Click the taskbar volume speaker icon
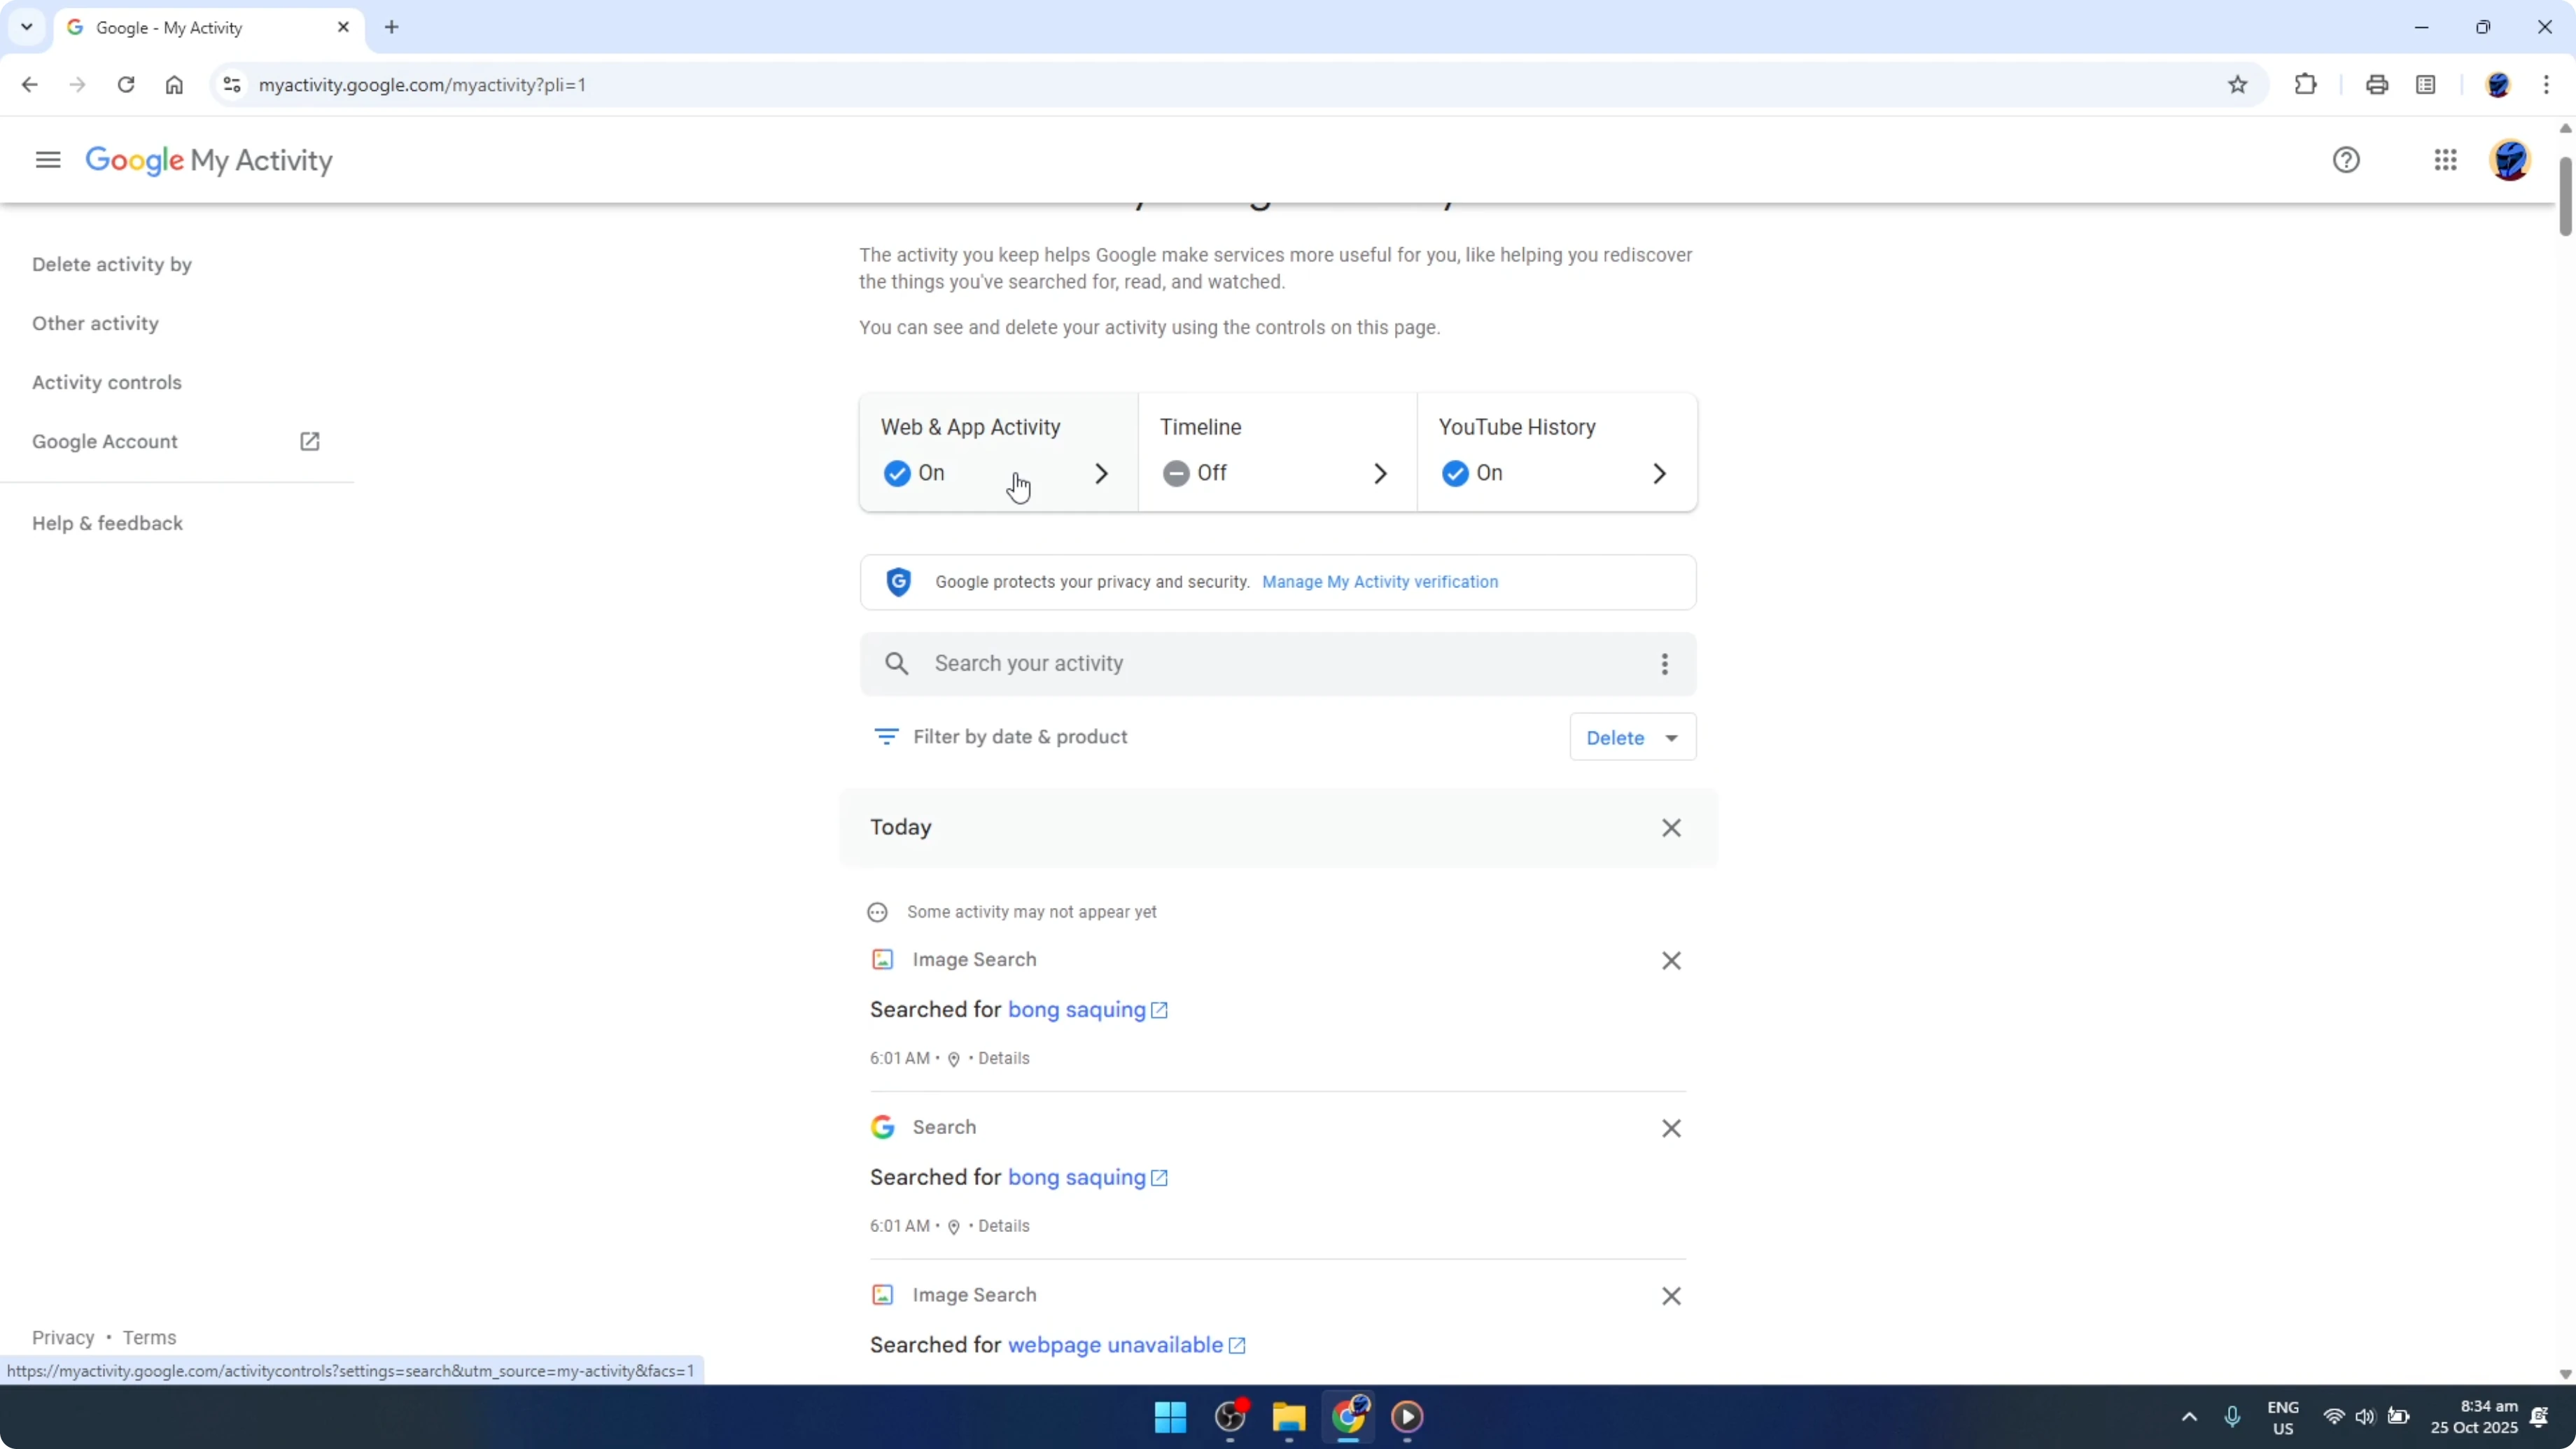The height and width of the screenshot is (1449, 2576). click(x=2365, y=1417)
